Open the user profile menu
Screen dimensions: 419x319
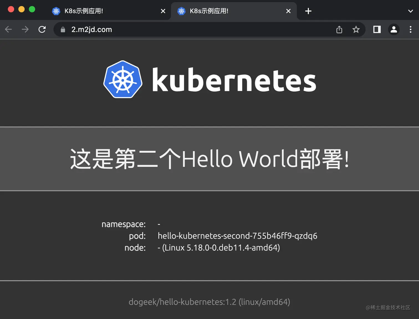394,29
